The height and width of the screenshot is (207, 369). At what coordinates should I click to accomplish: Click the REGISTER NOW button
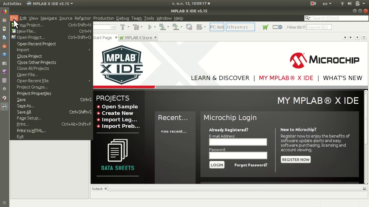[x=296, y=160]
